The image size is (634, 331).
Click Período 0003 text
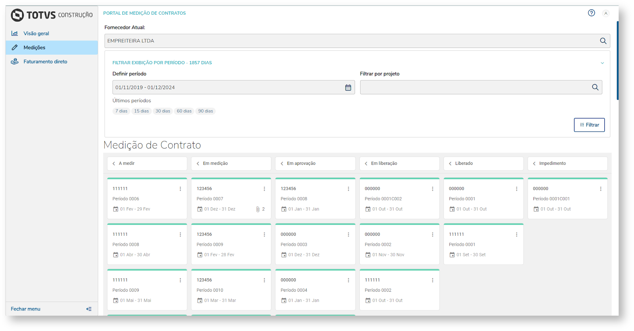pos(294,245)
